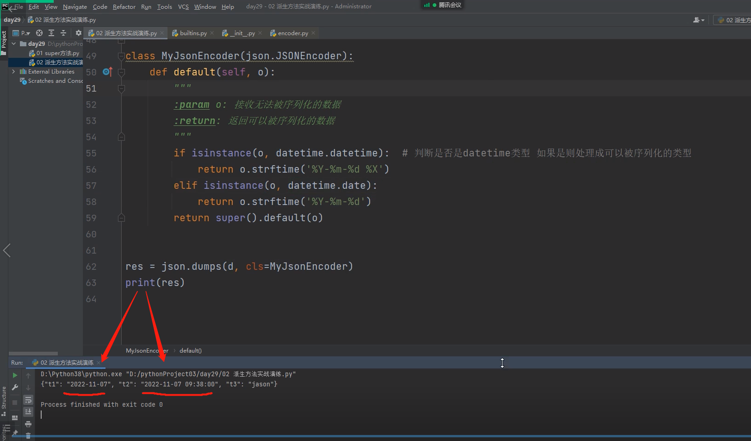The width and height of the screenshot is (751, 441).
Task: Open the Help menu
Action: 228,6
